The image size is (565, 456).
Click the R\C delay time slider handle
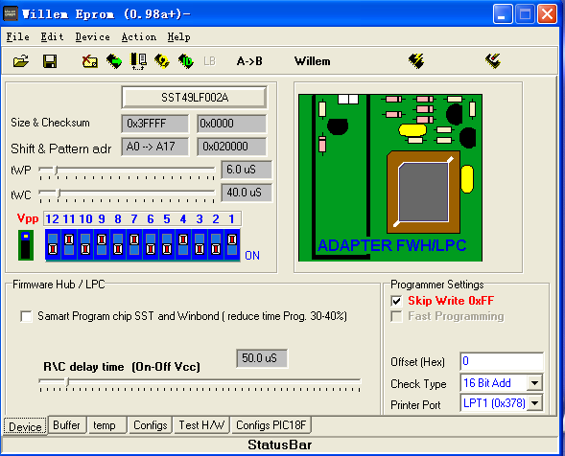click(x=67, y=381)
